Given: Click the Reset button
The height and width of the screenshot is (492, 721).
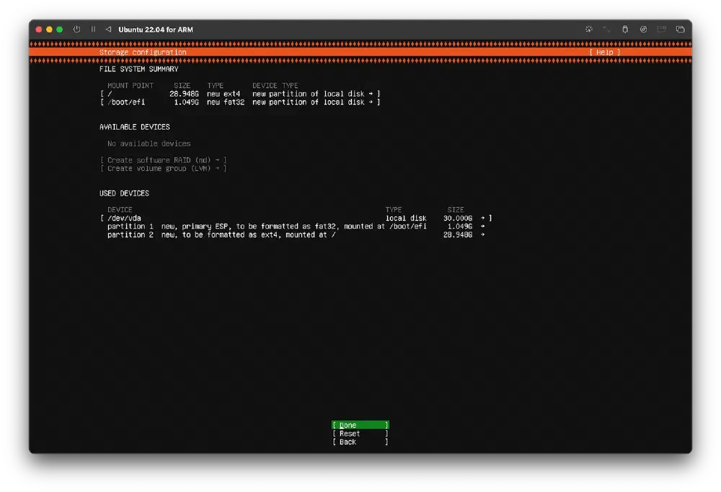Looking at the screenshot, I should click(359, 434).
